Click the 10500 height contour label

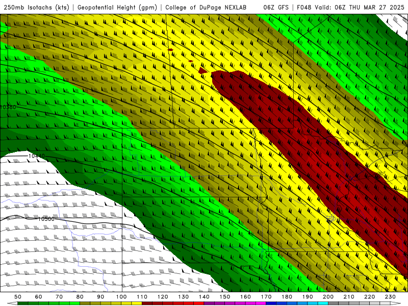46,219
